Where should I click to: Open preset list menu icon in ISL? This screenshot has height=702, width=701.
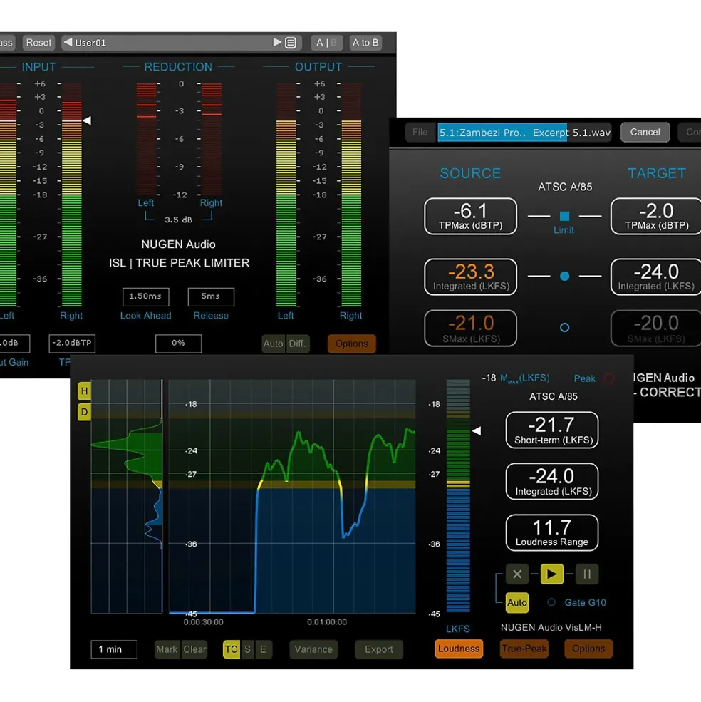291,43
